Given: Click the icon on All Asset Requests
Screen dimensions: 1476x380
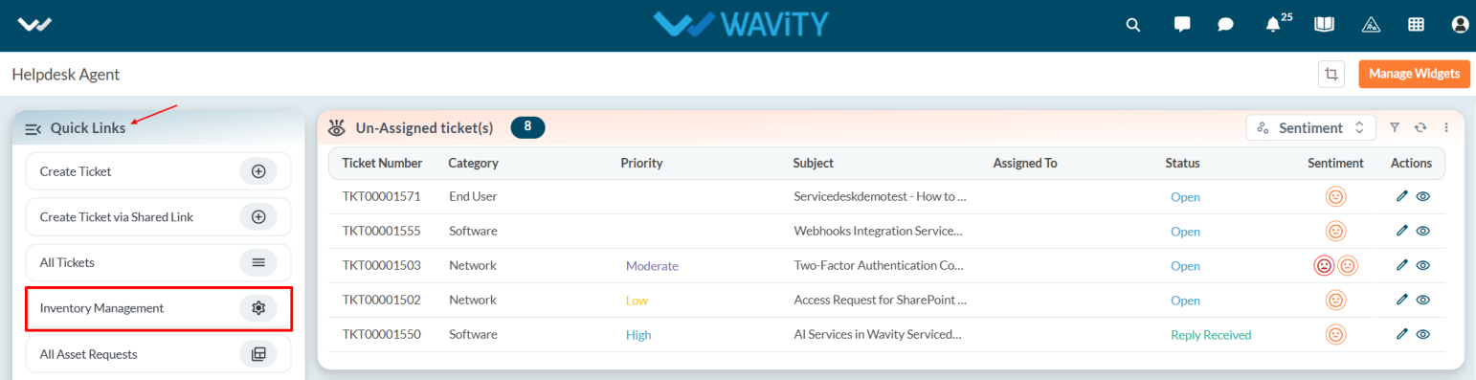Looking at the screenshot, I should click(x=257, y=354).
